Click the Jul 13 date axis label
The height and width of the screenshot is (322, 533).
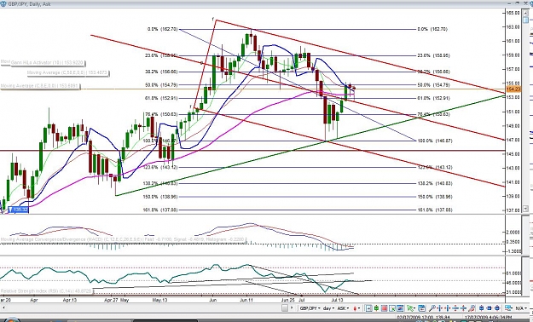[337, 300]
